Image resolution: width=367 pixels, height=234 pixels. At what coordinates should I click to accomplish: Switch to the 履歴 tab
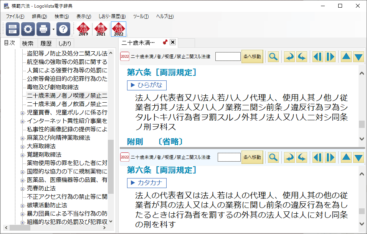pyautogui.click(x=46, y=43)
